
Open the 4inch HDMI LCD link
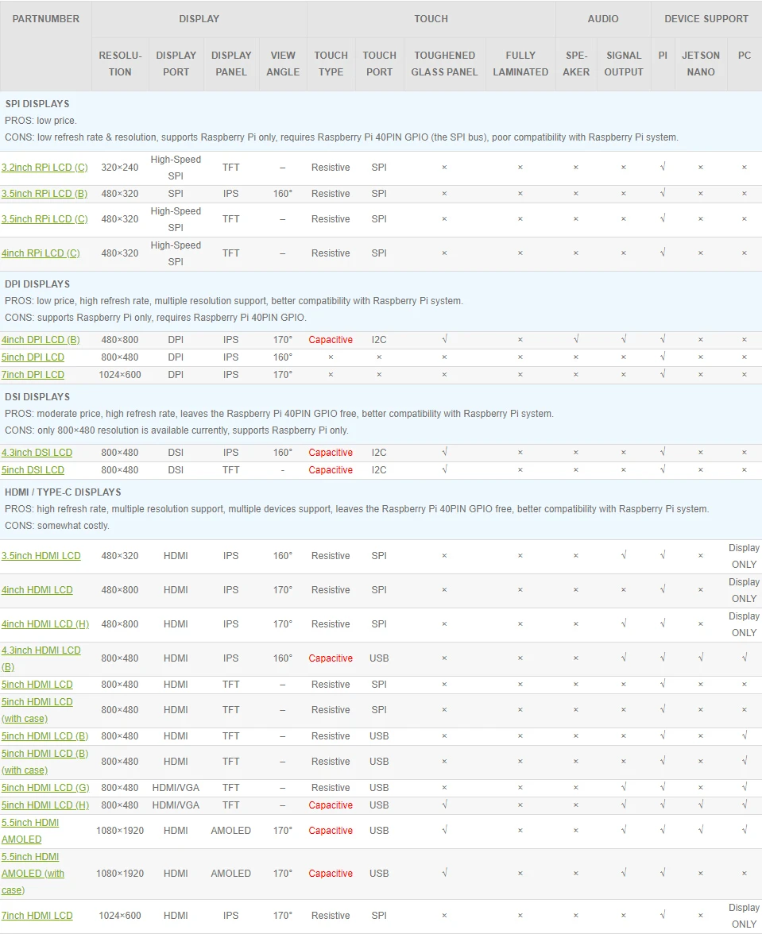(37, 589)
